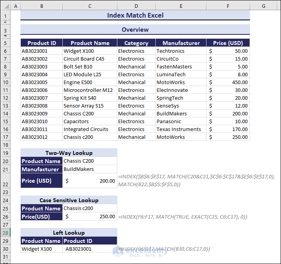The height and width of the screenshot is (264, 281).
Task: Select column D header
Action: point(136,6)
